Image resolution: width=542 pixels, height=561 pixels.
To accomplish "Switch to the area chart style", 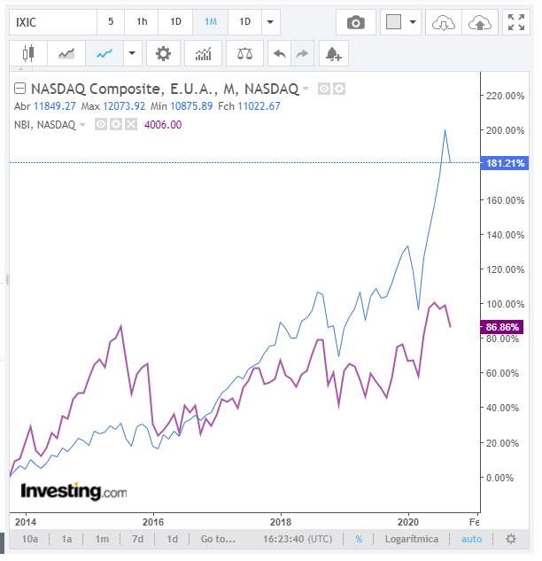I will 66,53.
